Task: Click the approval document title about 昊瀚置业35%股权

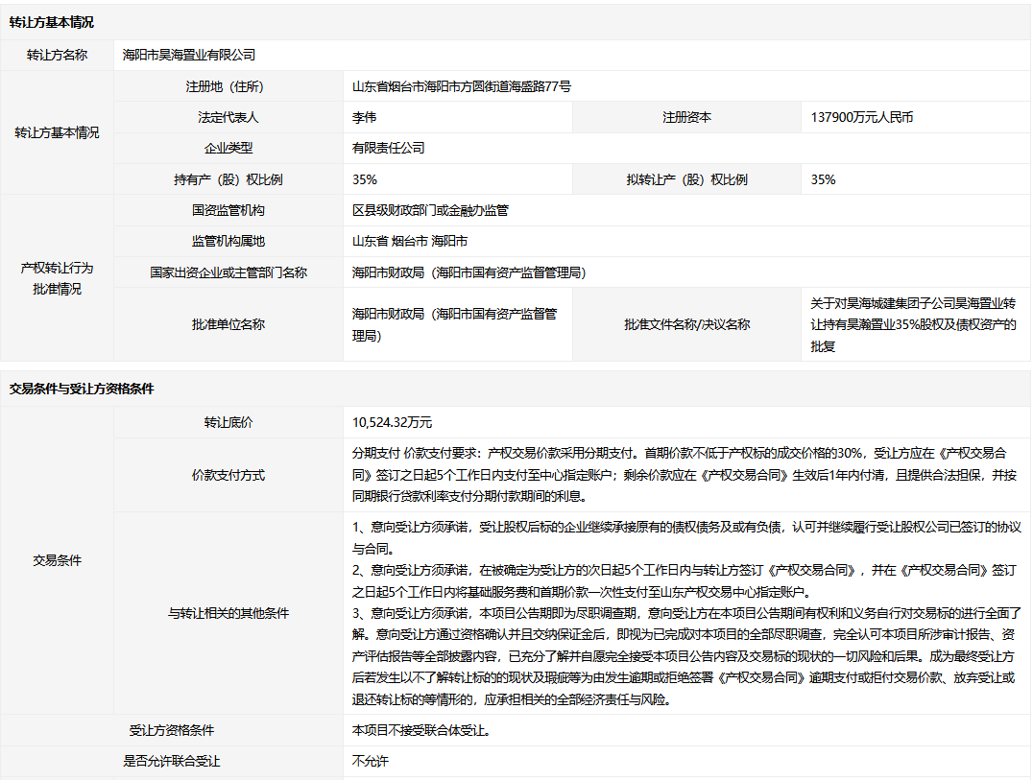Action: point(913,324)
